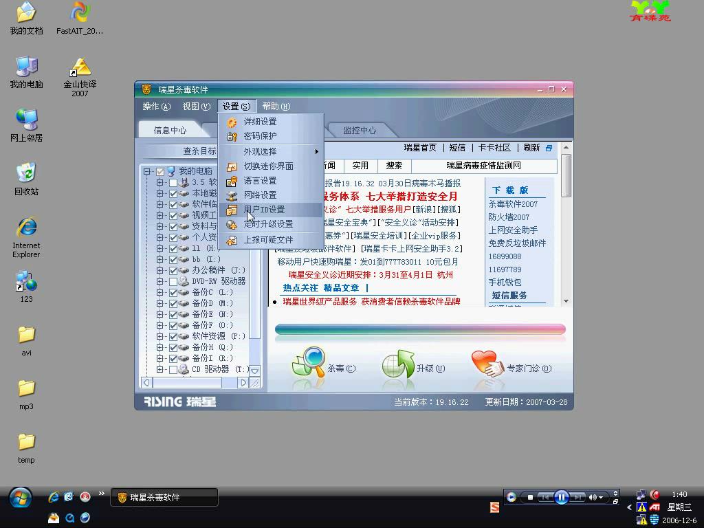Select 金山快译 2007 desktop shortcut
The height and width of the screenshot is (528, 704).
80,77
